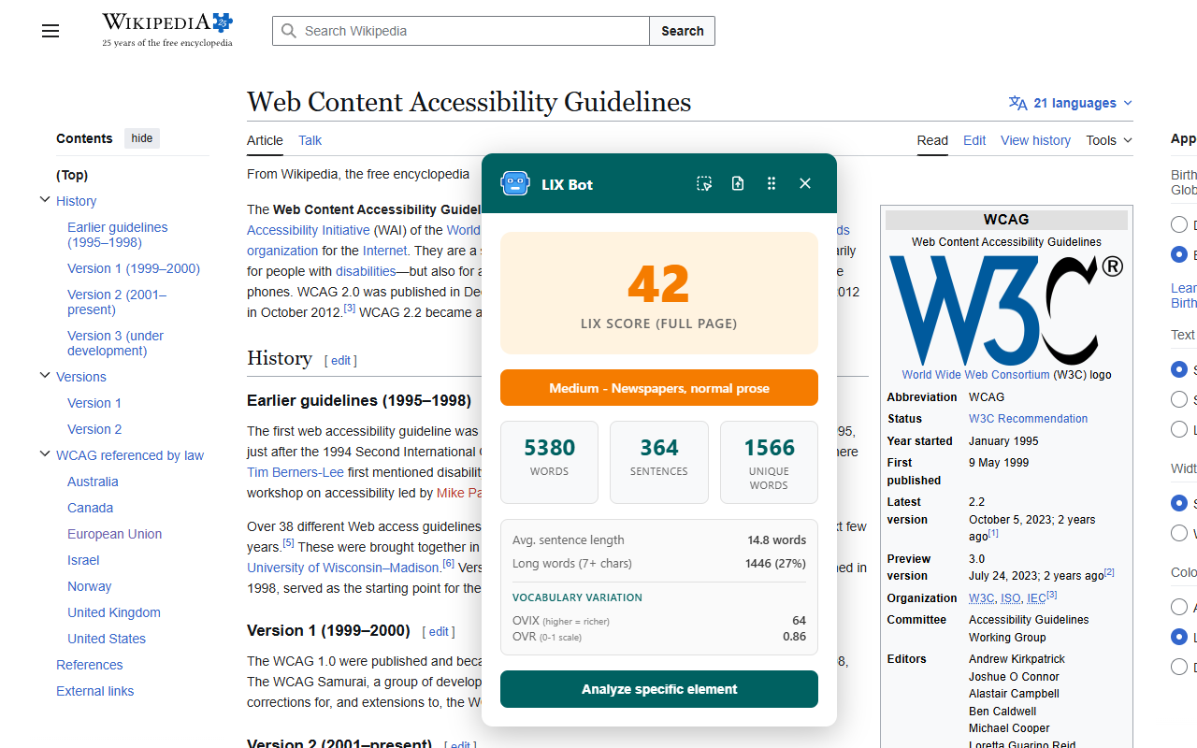Open the Tim Berners-Lee link
This screenshot has height=748, width=1197.
(293, 472)
